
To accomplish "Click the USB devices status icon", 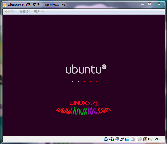I will pyautogui.click(x=122, y=139).
